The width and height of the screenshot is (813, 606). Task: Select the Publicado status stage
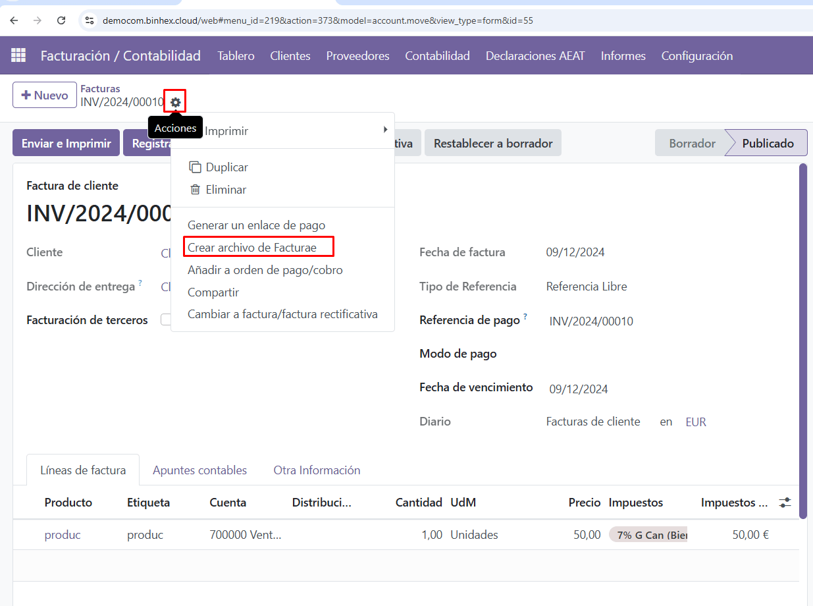click(768, 143)
